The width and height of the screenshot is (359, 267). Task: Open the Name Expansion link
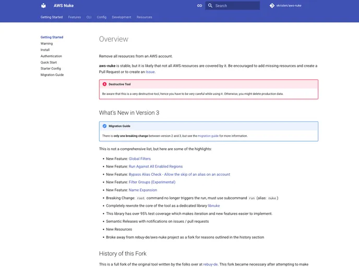tap(143, 190)
